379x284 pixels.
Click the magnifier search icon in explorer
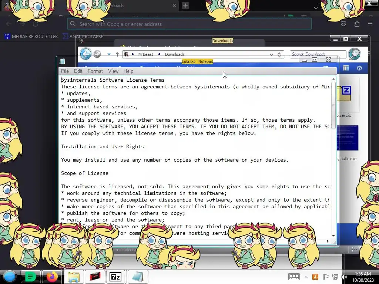354,54
